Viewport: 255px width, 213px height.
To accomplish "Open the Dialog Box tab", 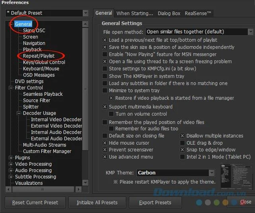I will [x=169, y=14].
